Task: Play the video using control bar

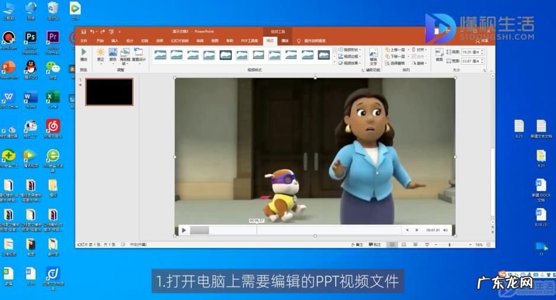Action: coord(184,230)
